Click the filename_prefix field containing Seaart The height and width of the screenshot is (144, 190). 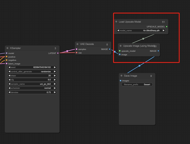(x=137, y=84)
